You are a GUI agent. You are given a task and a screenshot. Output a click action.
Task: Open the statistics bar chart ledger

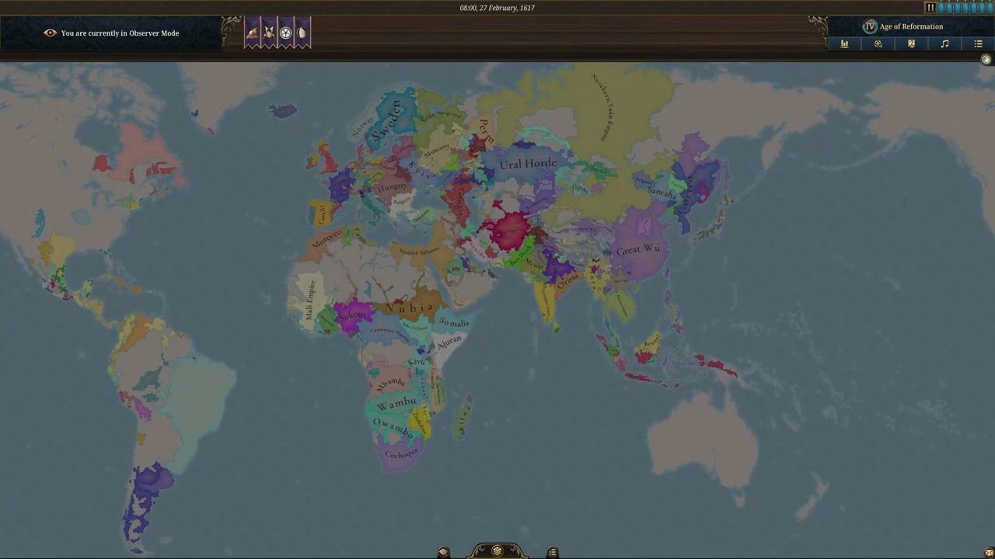[x=844, y=43]
